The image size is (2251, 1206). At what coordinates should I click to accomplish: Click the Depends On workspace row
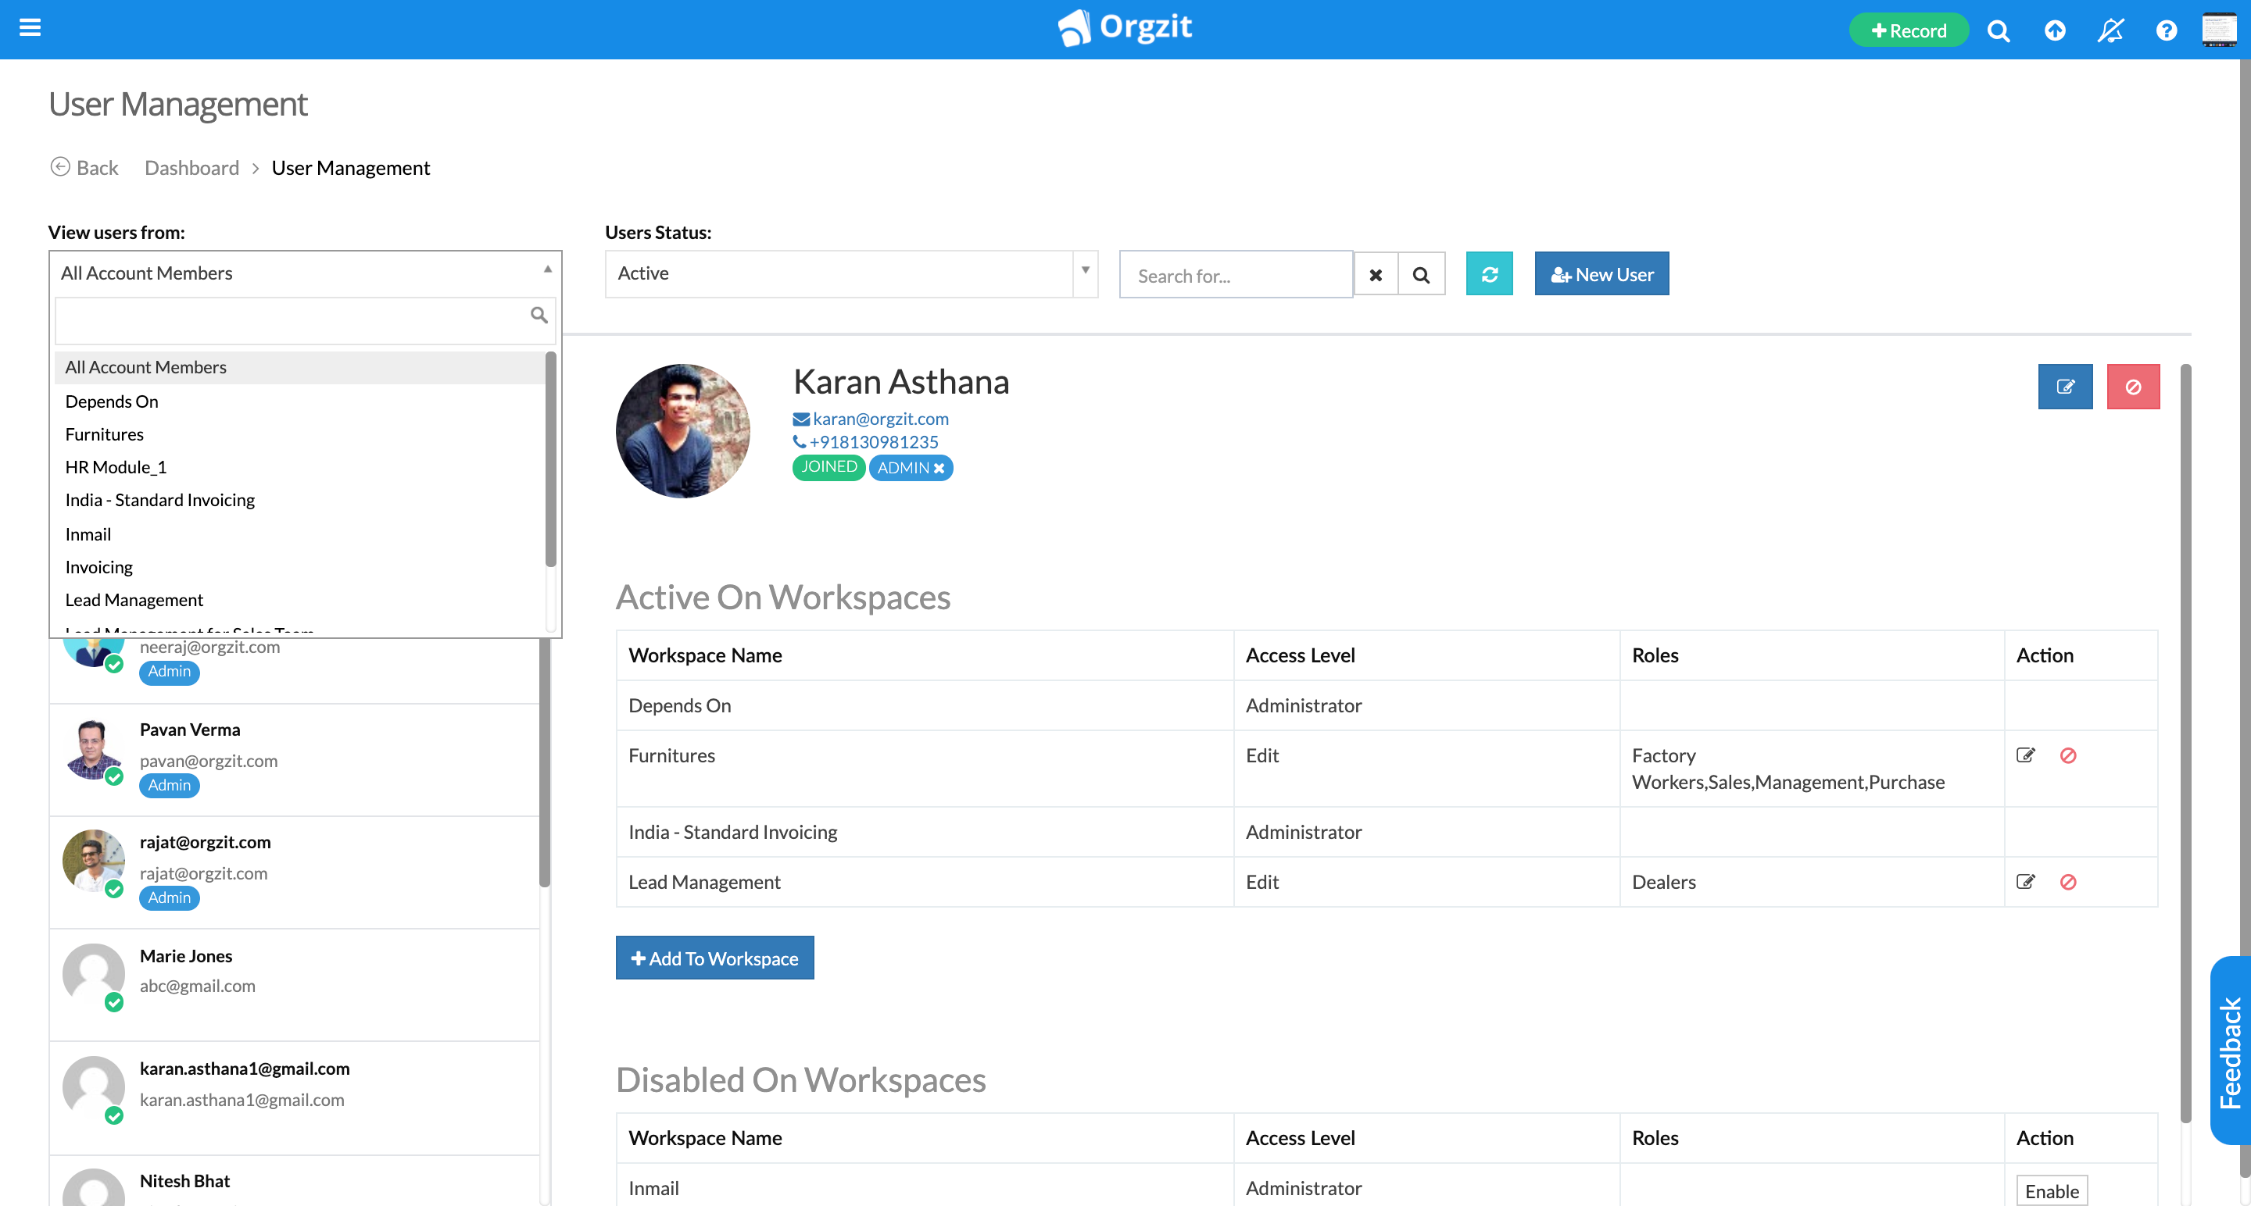(x=1387, y=705)
